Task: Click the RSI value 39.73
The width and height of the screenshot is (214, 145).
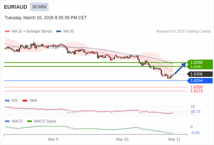Action: pos(195,112)
